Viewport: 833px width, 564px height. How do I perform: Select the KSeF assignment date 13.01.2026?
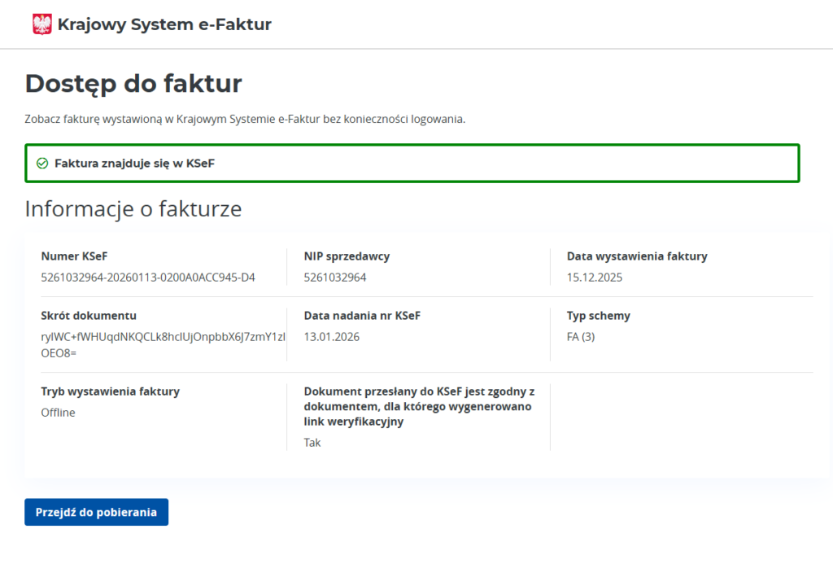tap(332, 337)
